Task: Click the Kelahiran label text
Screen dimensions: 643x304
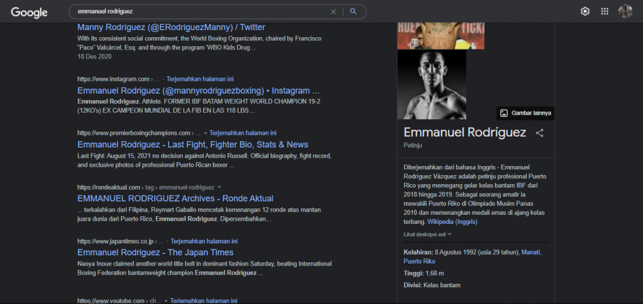Action: point(419,253)
